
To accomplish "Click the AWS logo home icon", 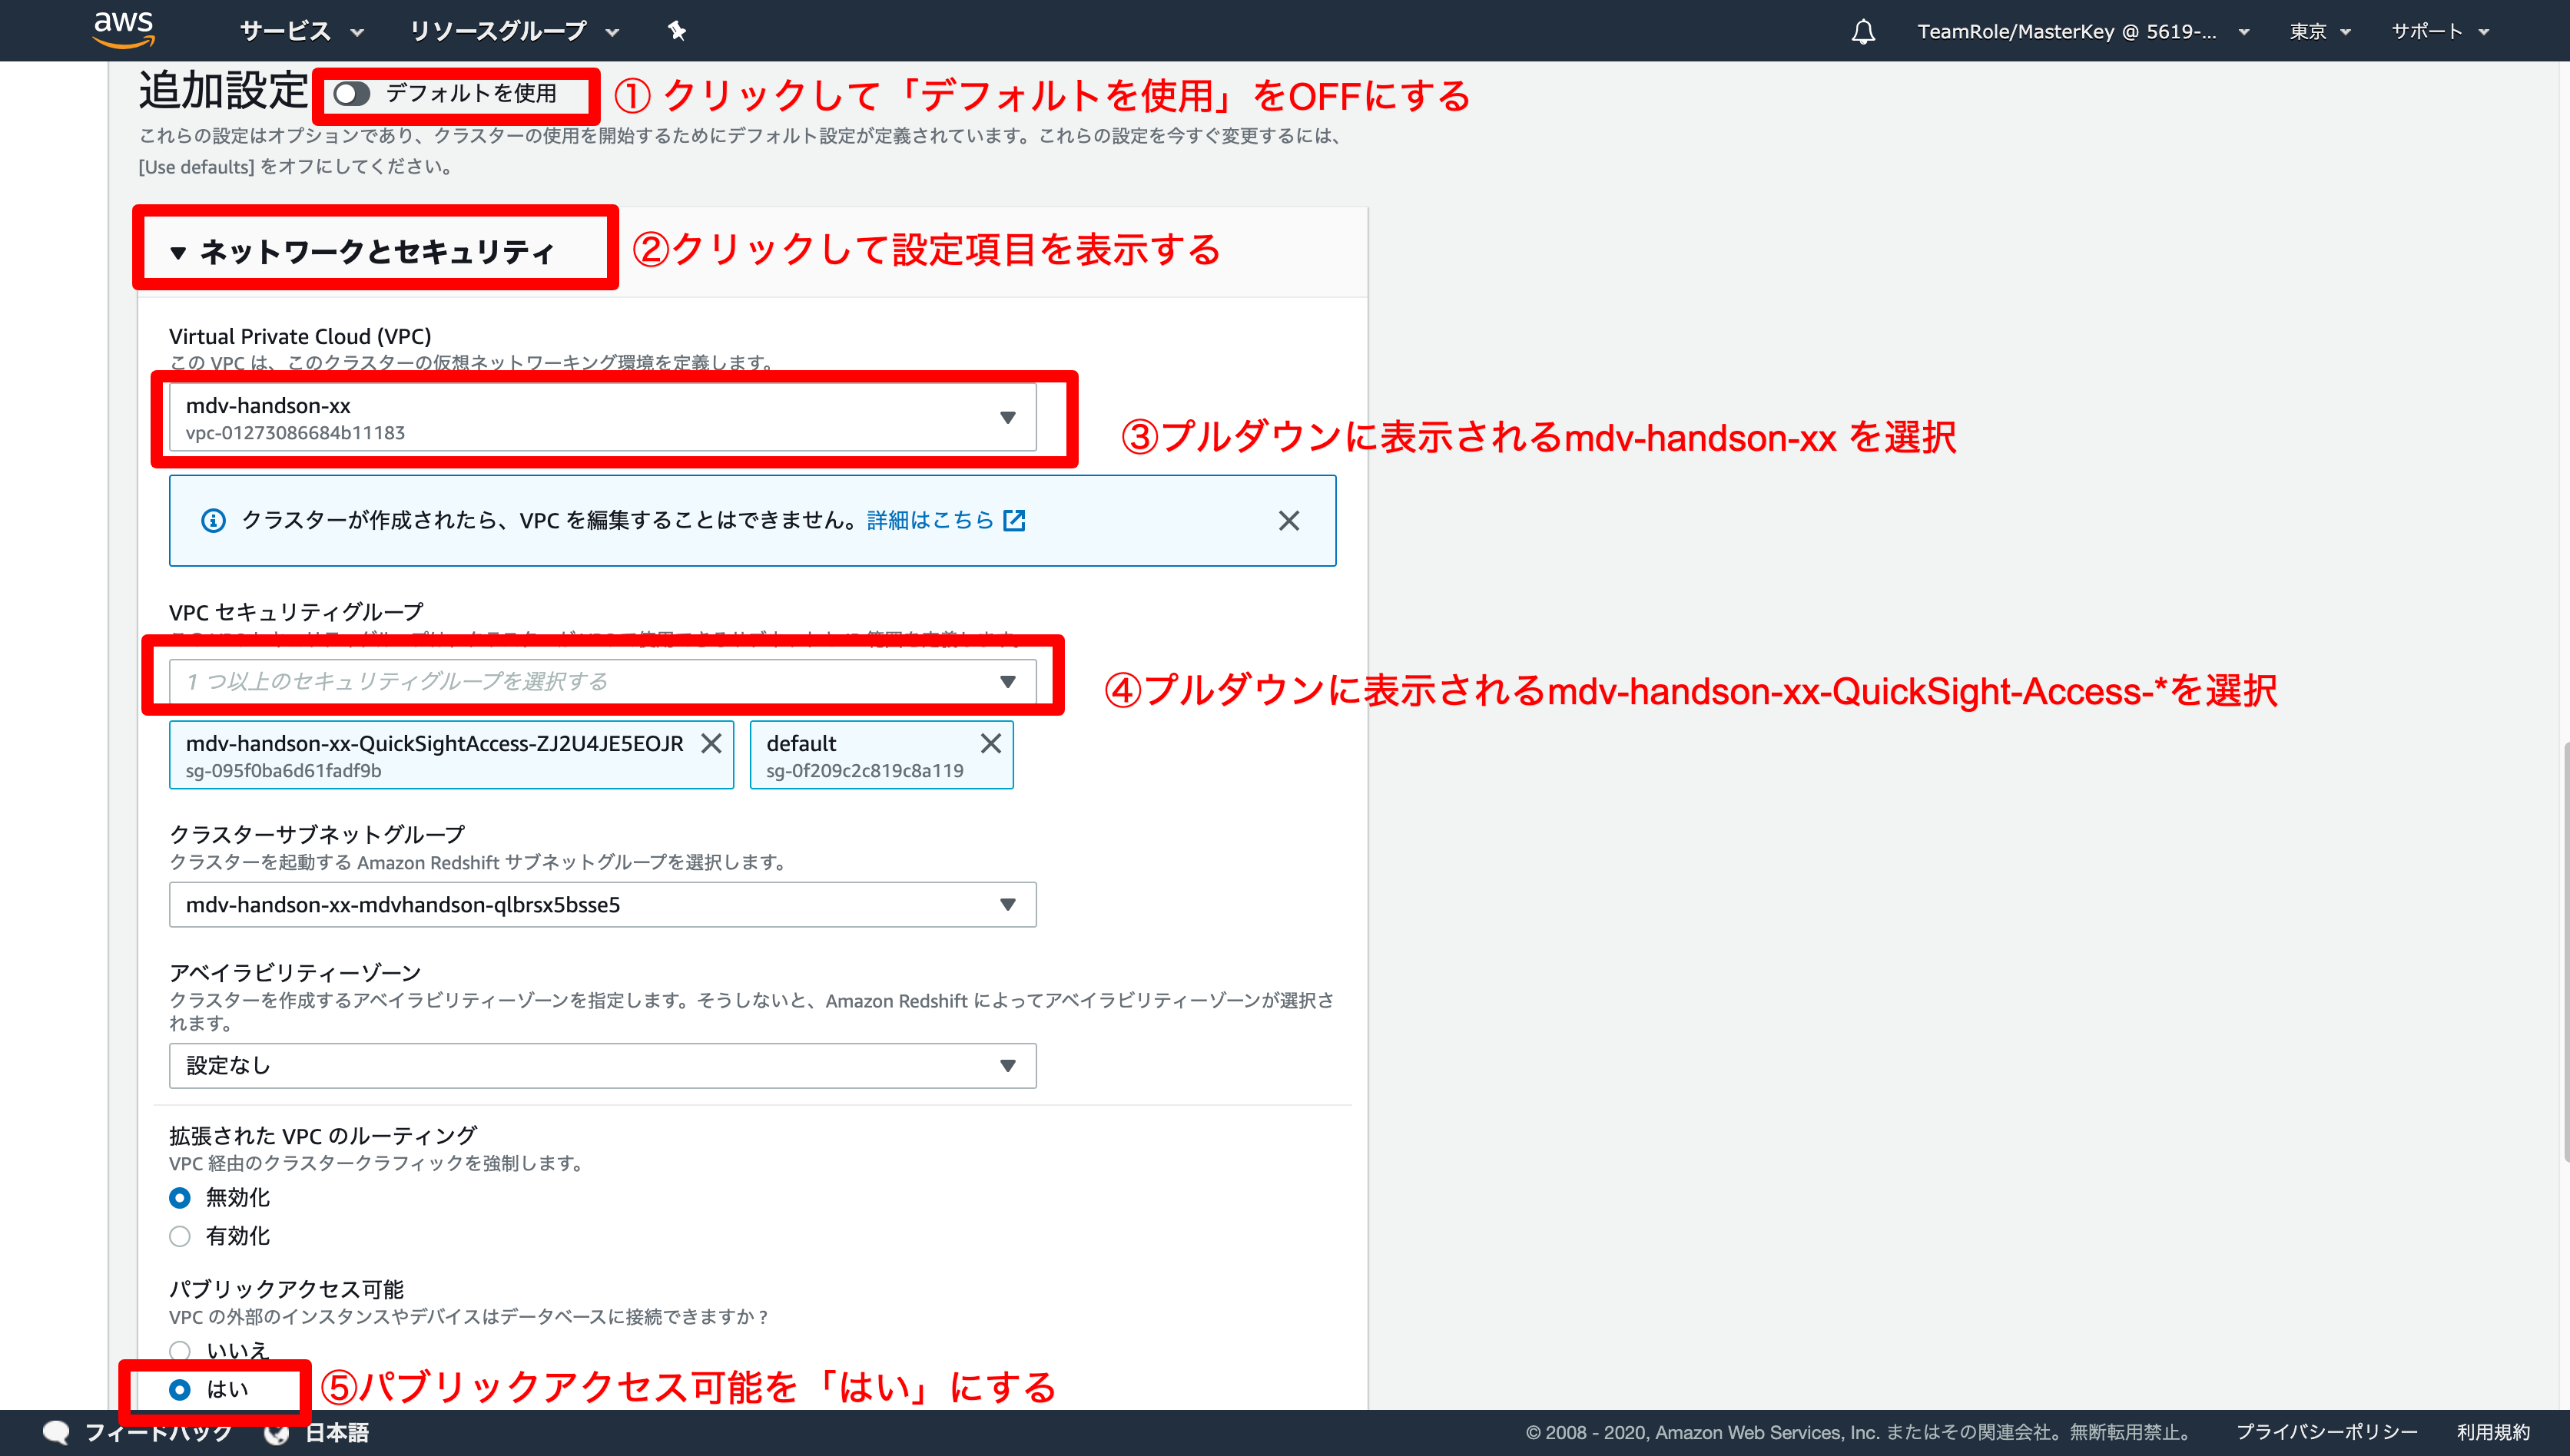I will coord(124,30).
